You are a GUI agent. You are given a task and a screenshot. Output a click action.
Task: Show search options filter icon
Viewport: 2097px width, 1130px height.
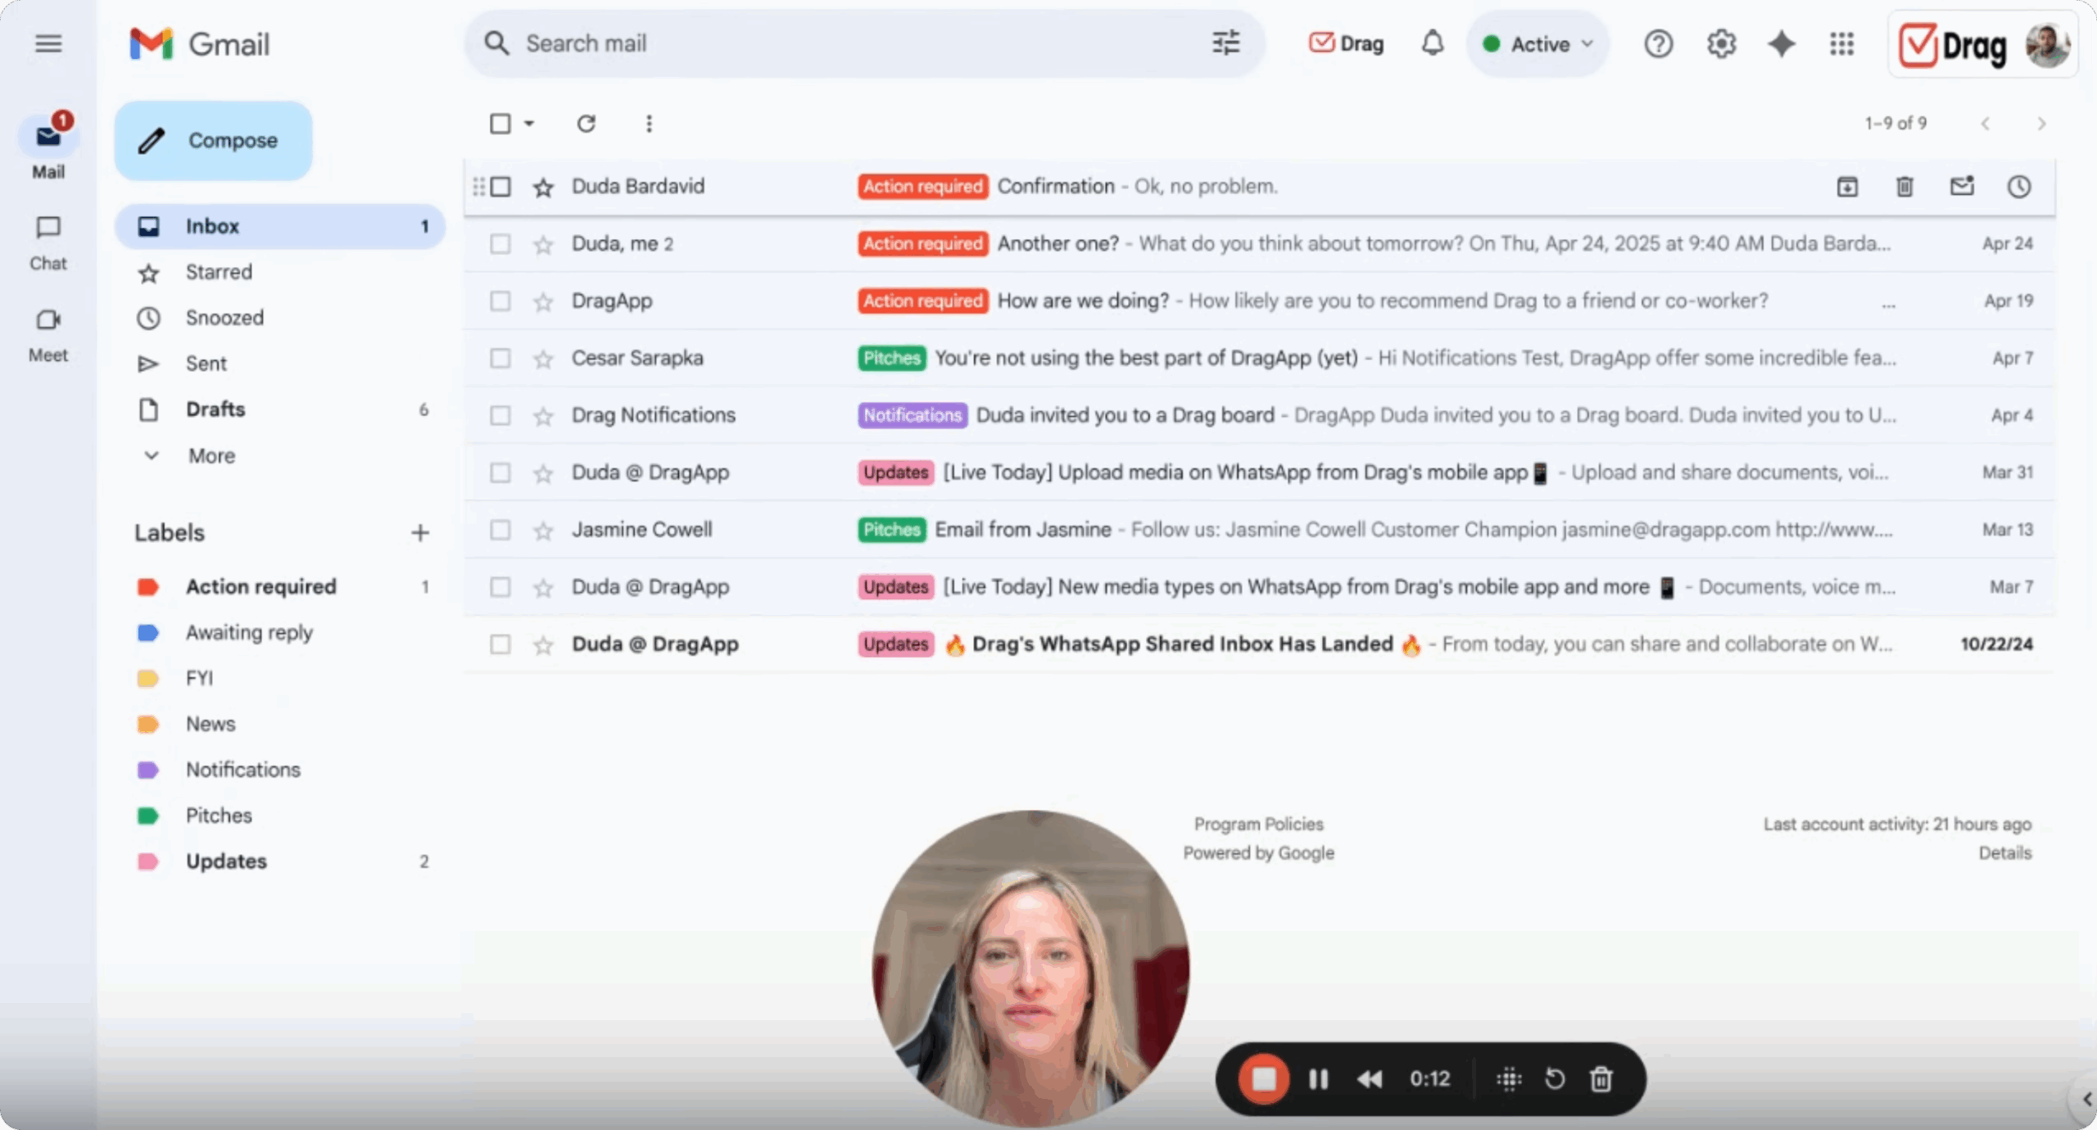click(x=1226, y=43)
